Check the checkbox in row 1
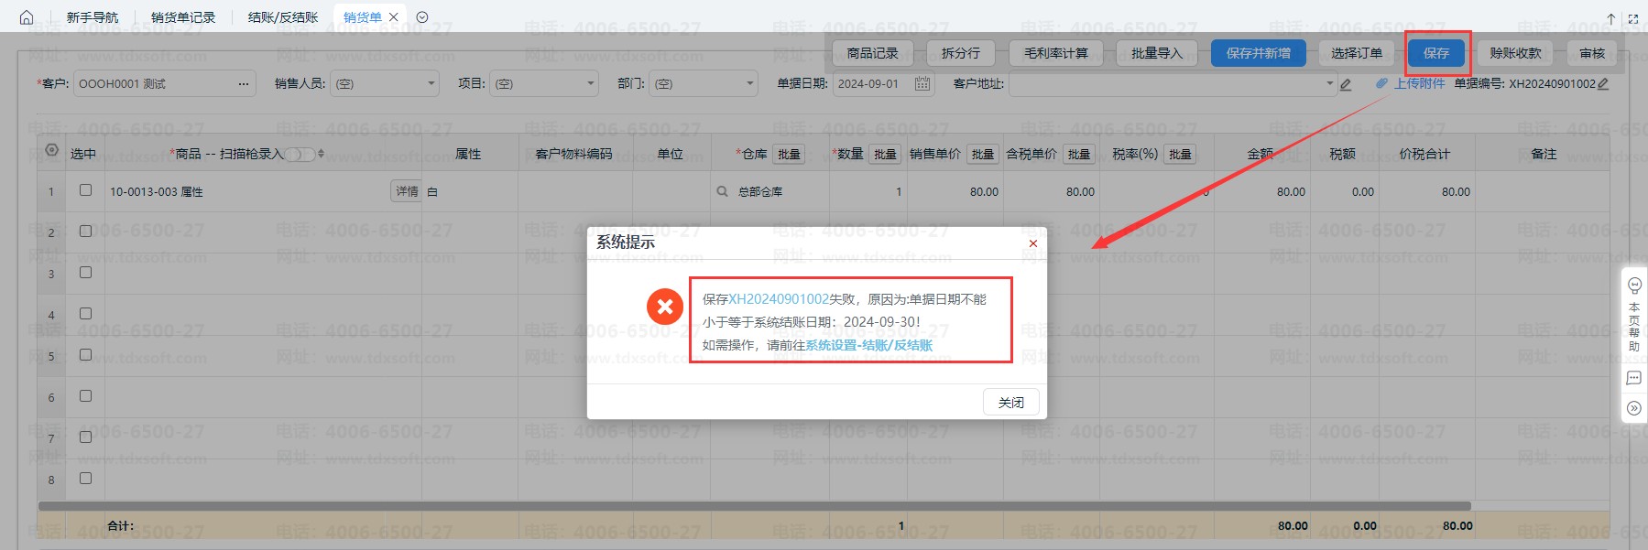 85,190
